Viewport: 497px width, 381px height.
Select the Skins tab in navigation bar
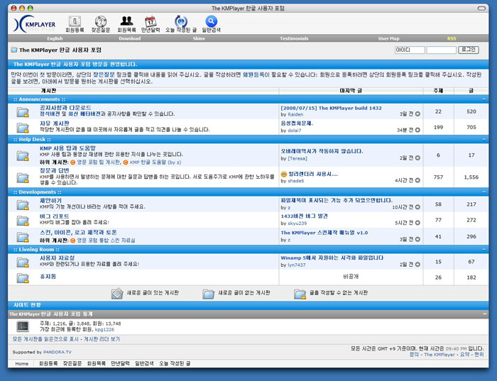coord(199,38)
